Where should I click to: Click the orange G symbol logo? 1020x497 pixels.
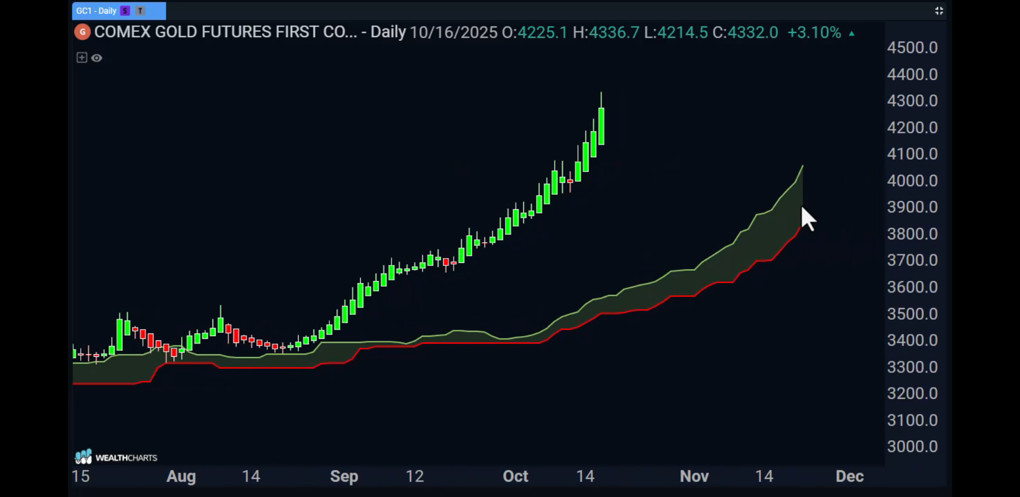pyautogui.click(x=82, y=32)
